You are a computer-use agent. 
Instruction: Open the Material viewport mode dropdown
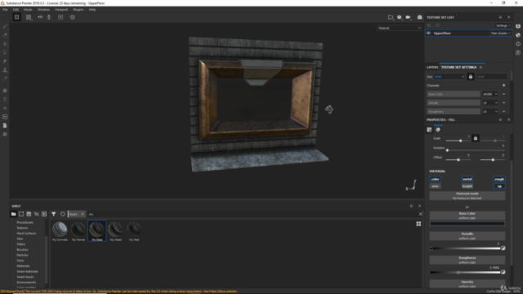(x=400, y=28)
